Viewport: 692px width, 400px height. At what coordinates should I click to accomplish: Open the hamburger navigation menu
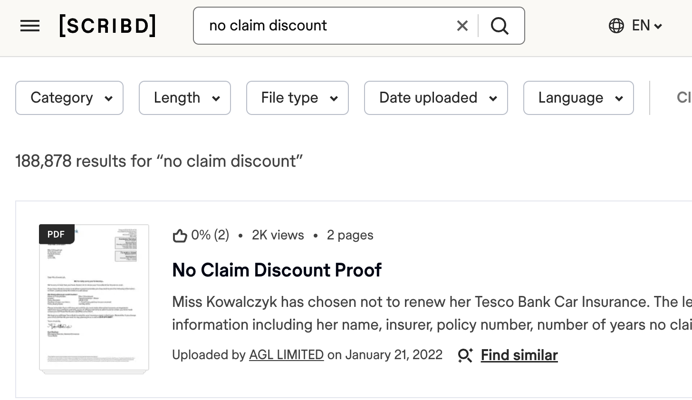(30, 26)
